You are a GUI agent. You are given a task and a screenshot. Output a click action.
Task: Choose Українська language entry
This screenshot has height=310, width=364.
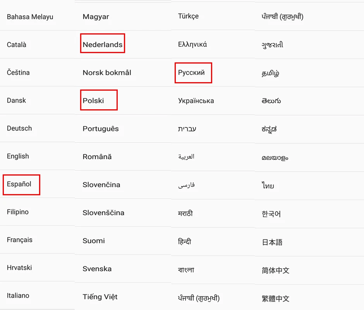point(196,101)
